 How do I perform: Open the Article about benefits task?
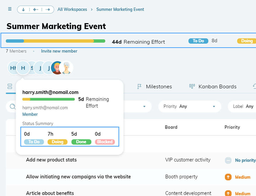click(x=50, y=193)
